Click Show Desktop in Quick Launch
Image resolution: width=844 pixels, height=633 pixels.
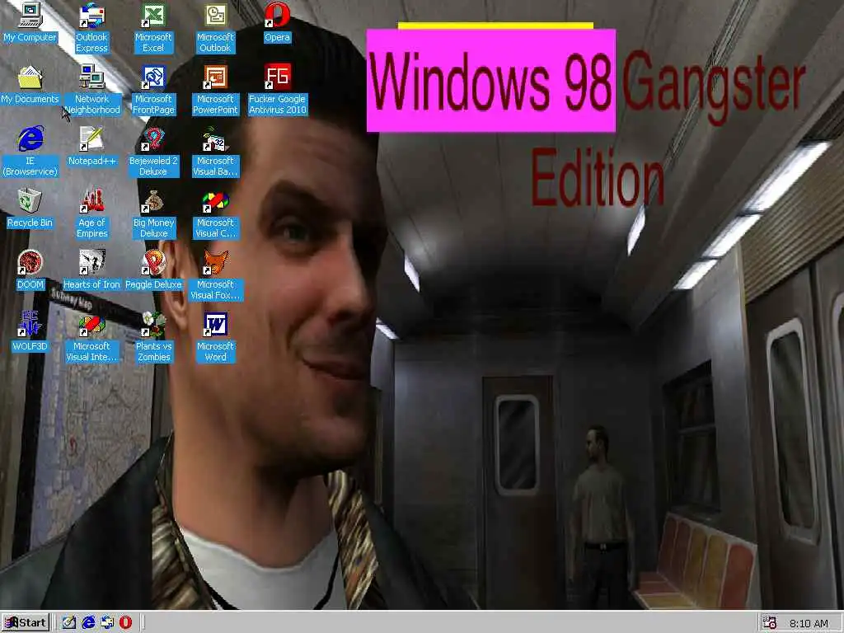point(69,623)
